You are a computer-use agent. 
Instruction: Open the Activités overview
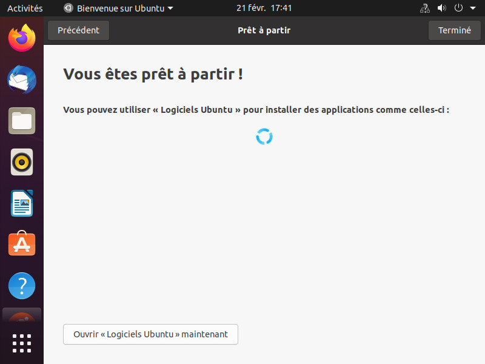[x=25, y=8]
